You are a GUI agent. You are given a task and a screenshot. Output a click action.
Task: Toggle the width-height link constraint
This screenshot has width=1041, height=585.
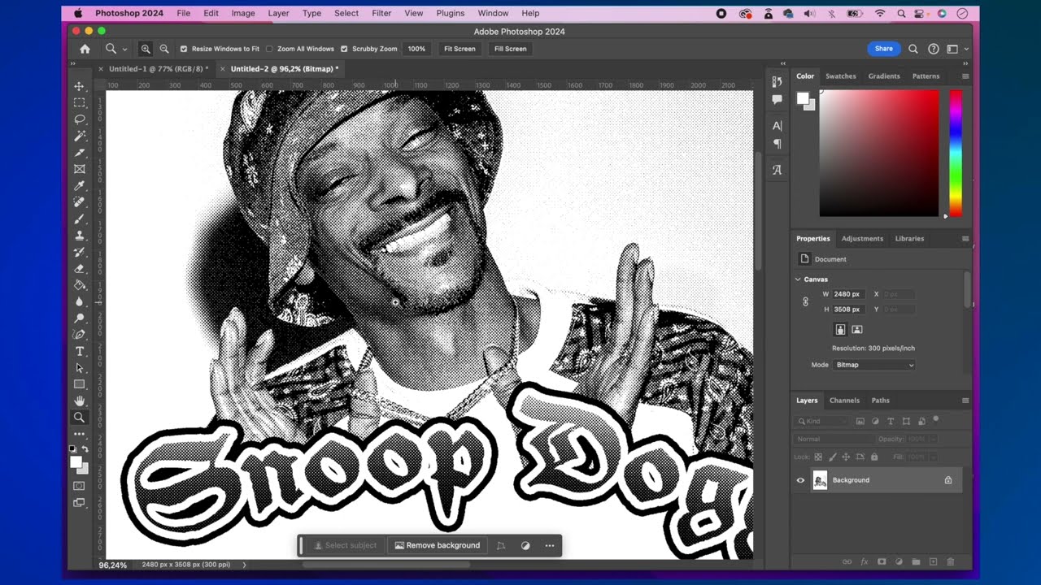806,301
